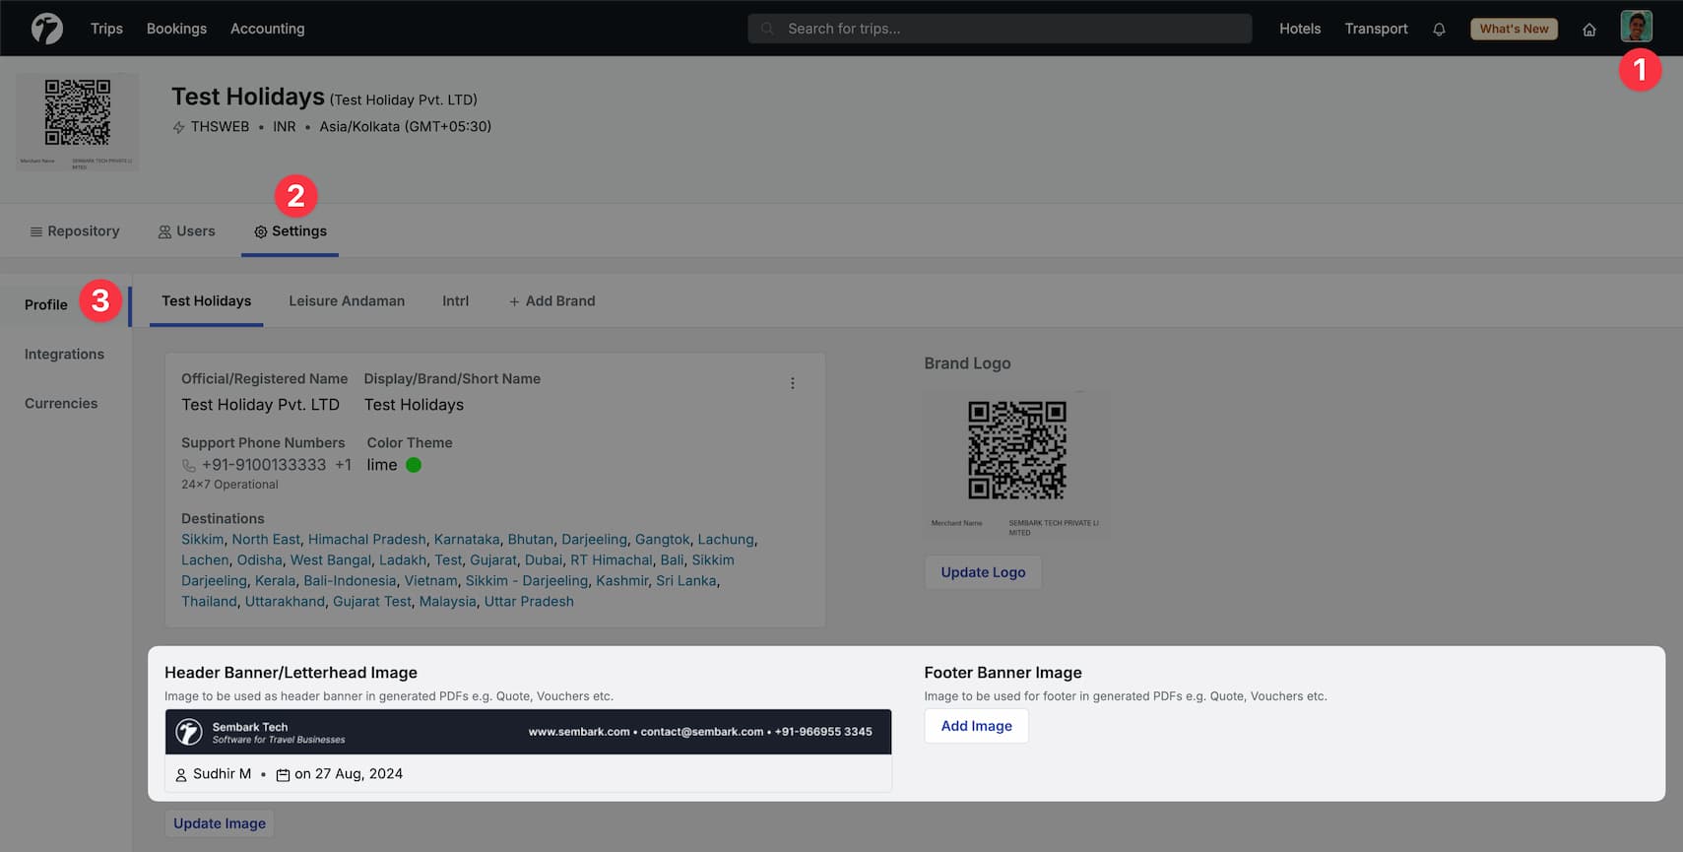Open the Repository tab
Image resolution: width=1683 pixels, height=852 pixels.
click(75, 231)
